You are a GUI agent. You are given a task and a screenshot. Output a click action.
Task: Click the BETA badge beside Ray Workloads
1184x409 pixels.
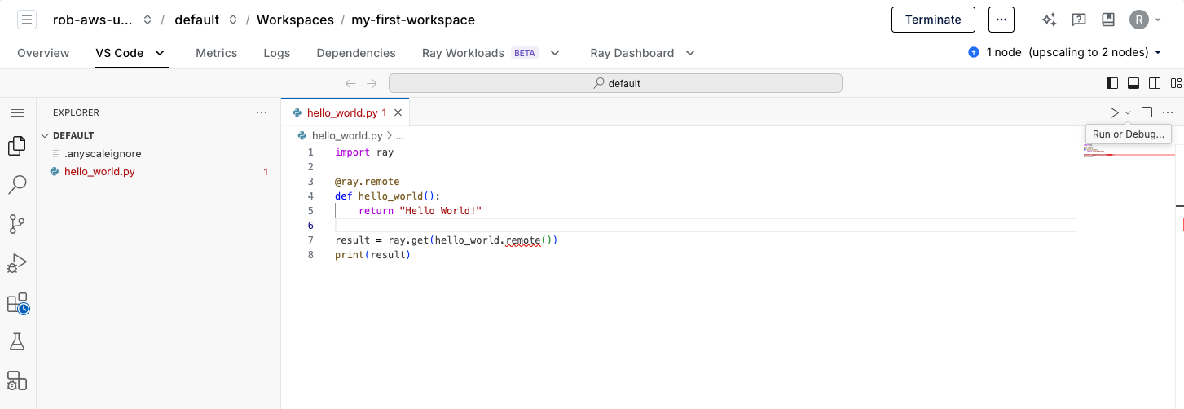tap(525, 53)
